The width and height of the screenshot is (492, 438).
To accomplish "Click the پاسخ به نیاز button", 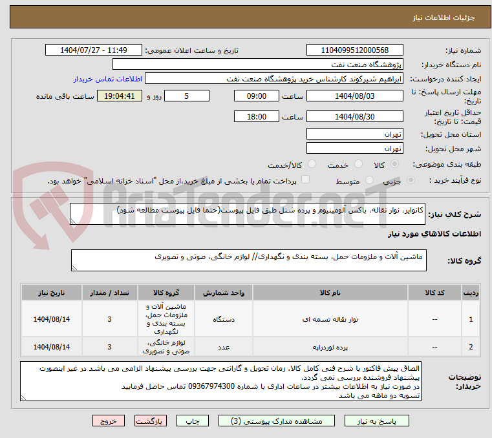I will (x=376, y=421).
